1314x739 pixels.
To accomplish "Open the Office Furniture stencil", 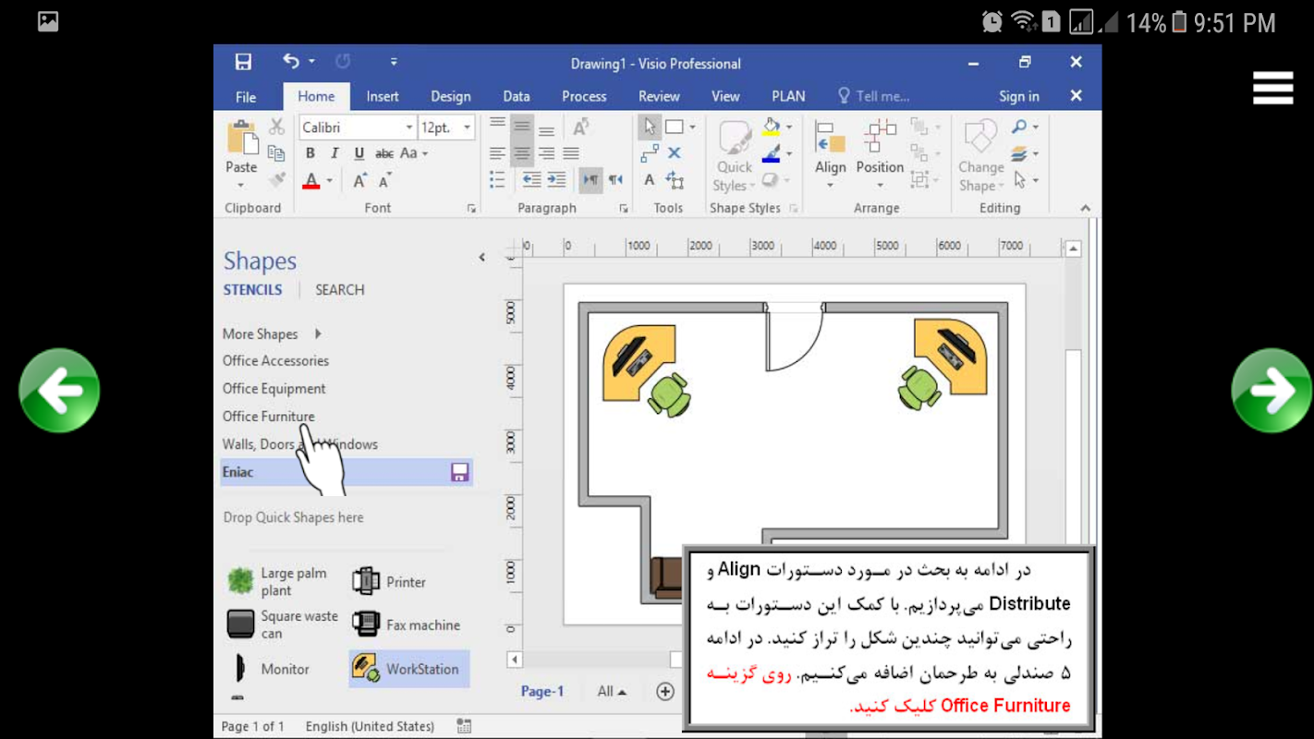I will [x=268, y=416].
